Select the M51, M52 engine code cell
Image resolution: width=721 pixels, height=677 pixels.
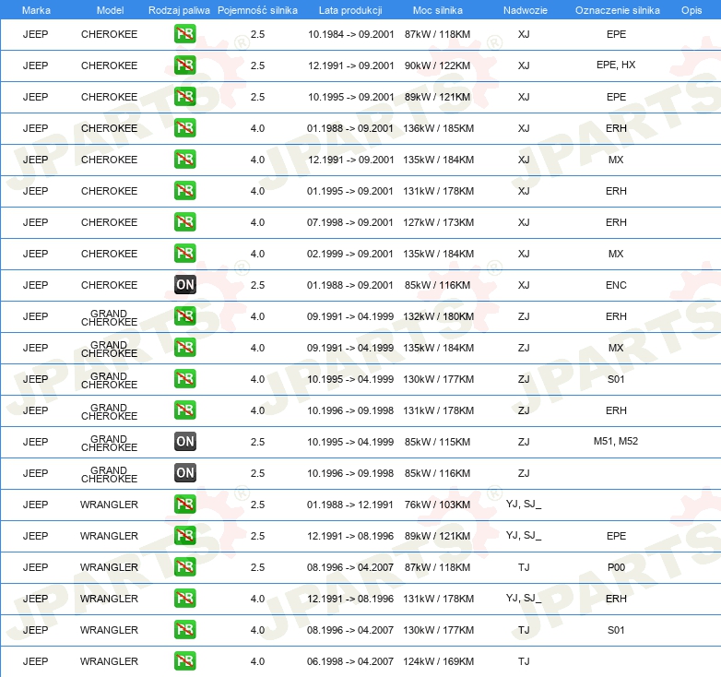pos(616,441)
